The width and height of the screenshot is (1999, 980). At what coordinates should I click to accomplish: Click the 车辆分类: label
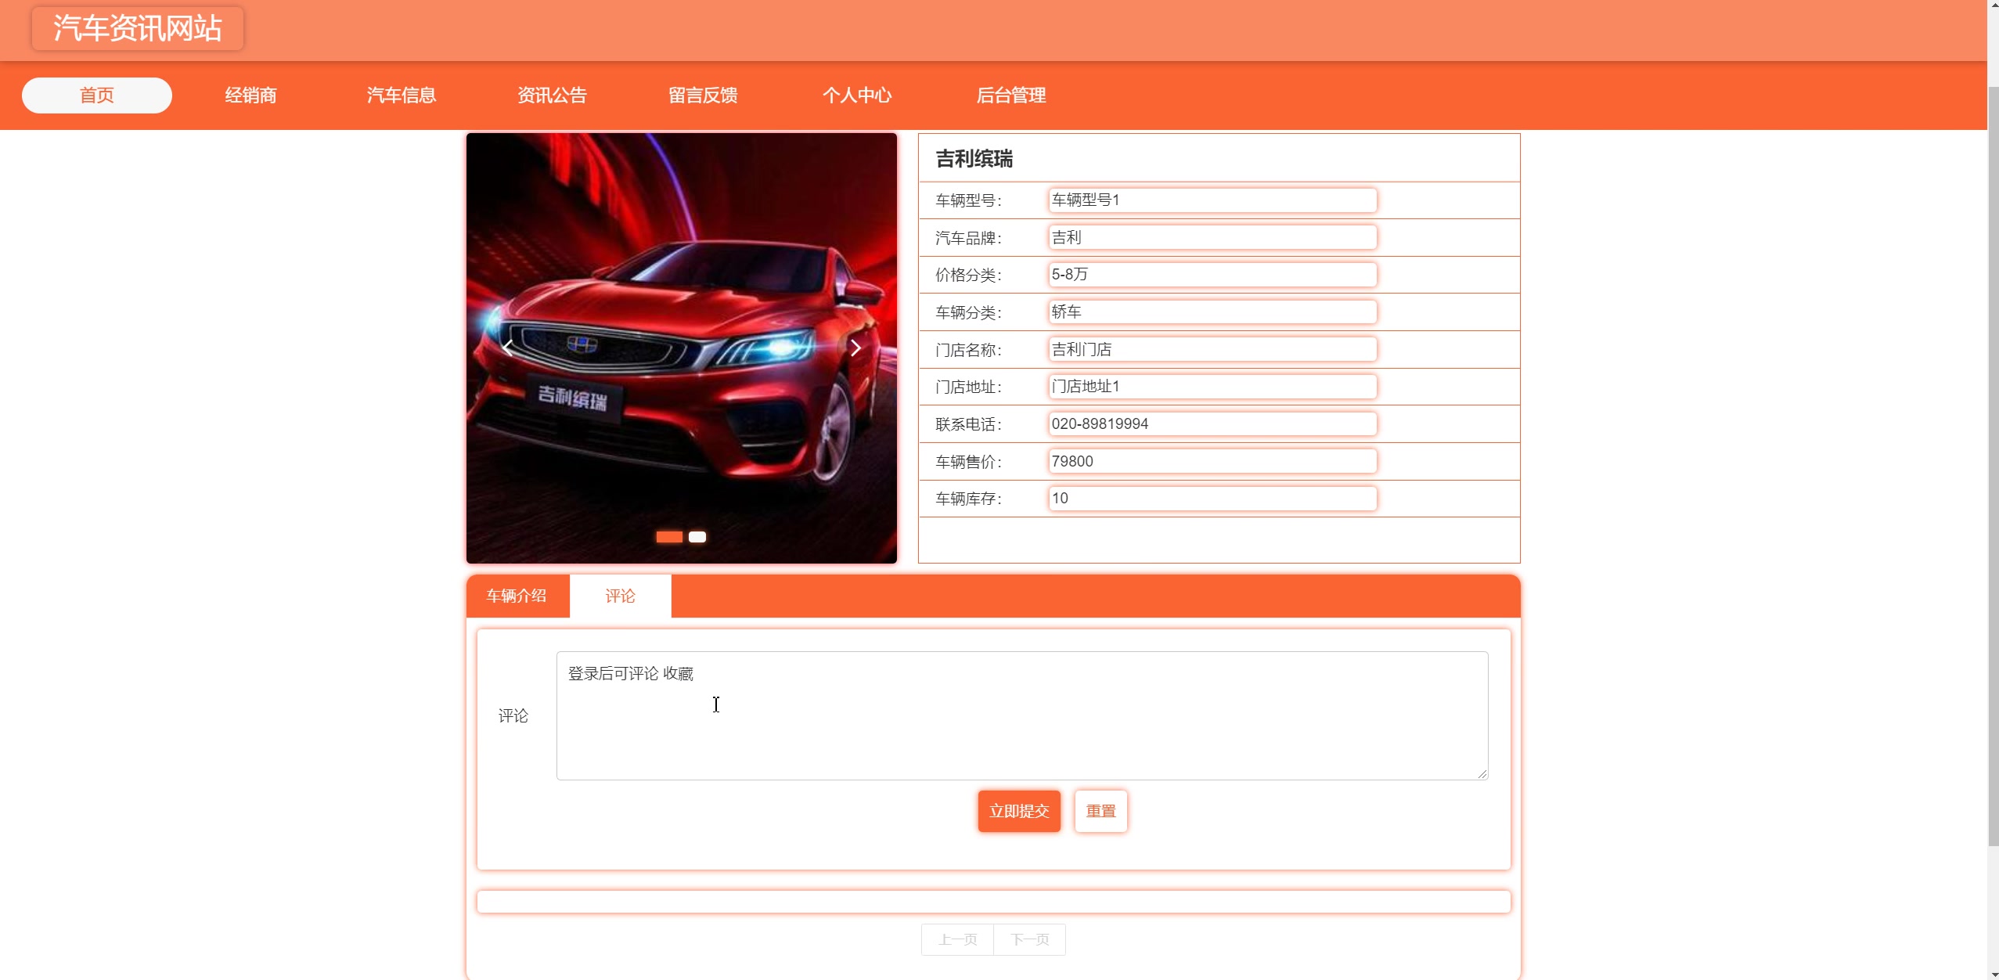pyautogui.click(x=969, y=312)
